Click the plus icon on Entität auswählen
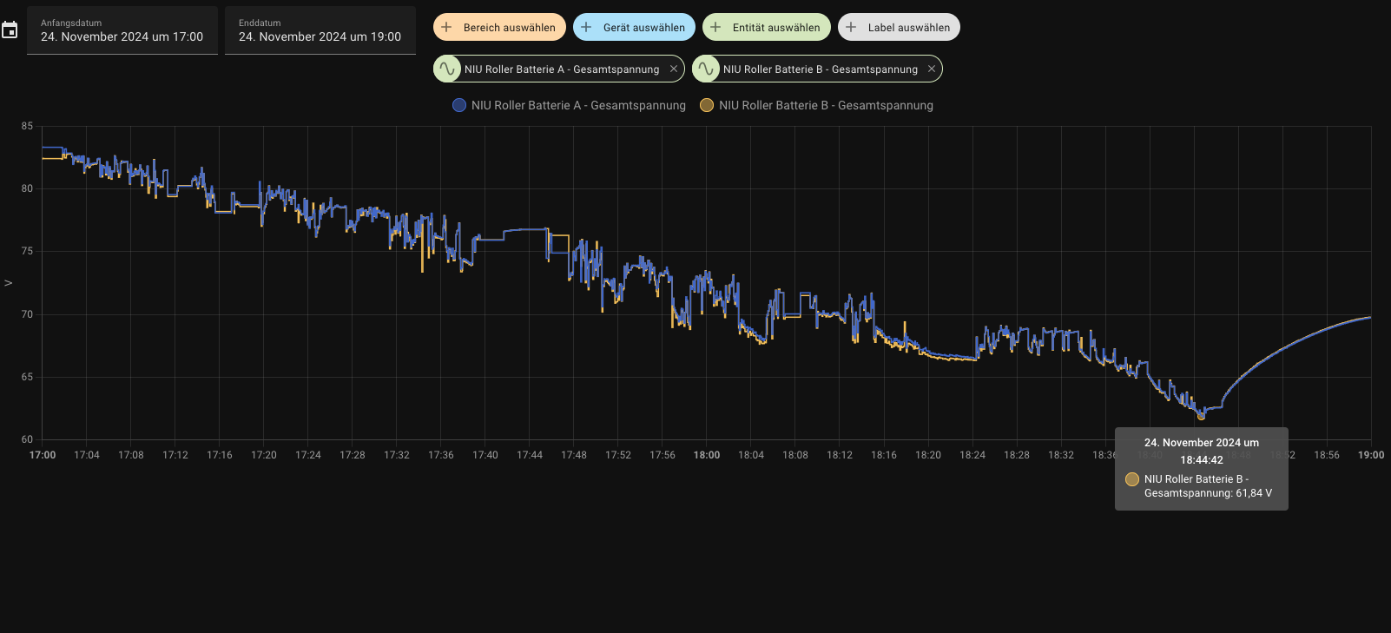The height and width of the screenshot is (633, 1391). tap(715, 27)
